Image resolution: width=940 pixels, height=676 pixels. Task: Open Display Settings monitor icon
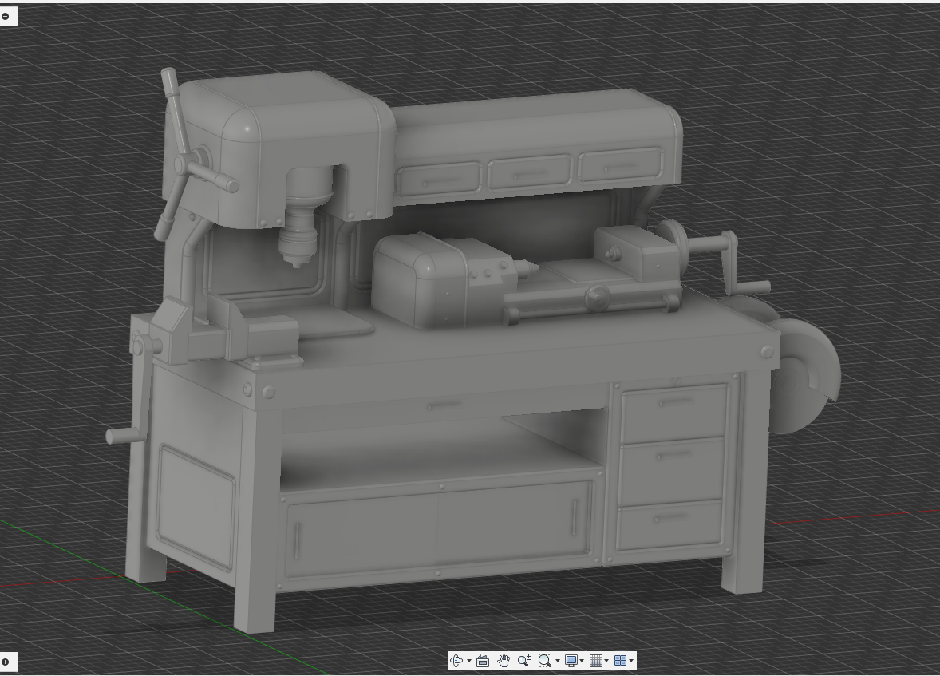(x=571, y=661)
